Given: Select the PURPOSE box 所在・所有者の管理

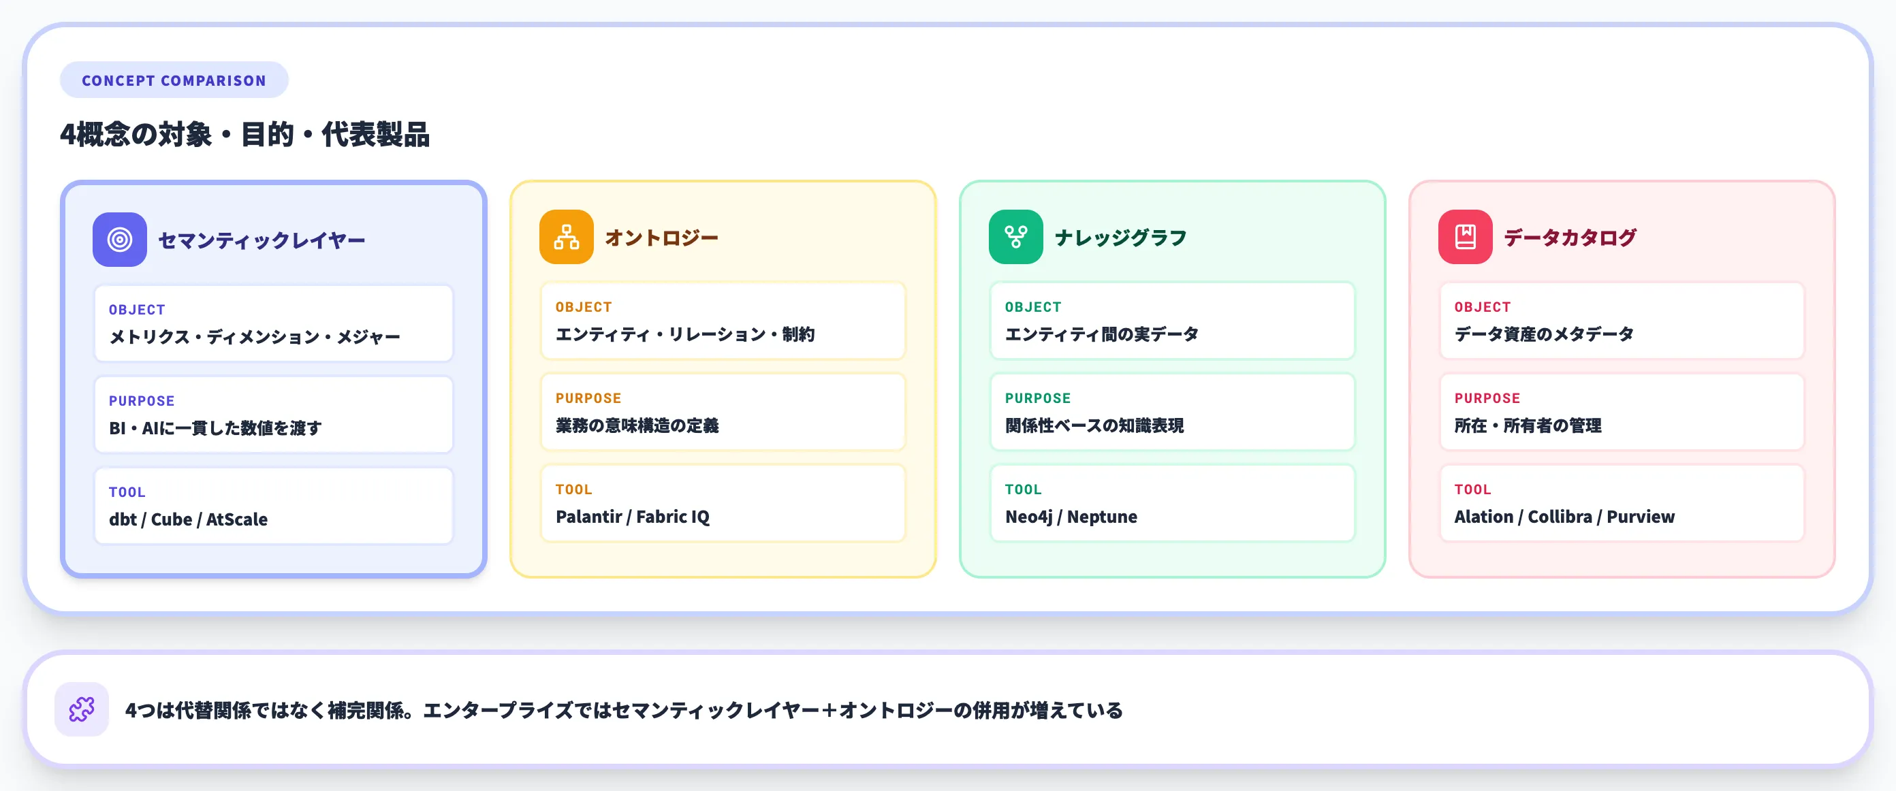Looking at the screenshot, I should 1621,412.
